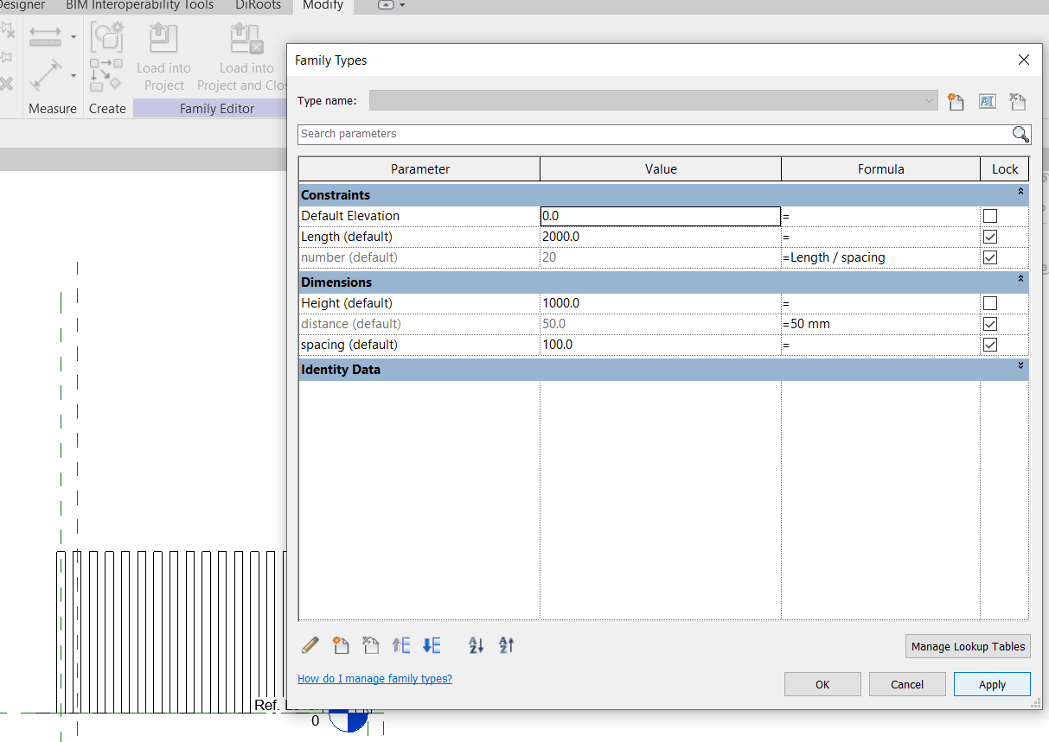
Task: Select the Edit Parameter pencil icon
Action: (x=310, y=645)
